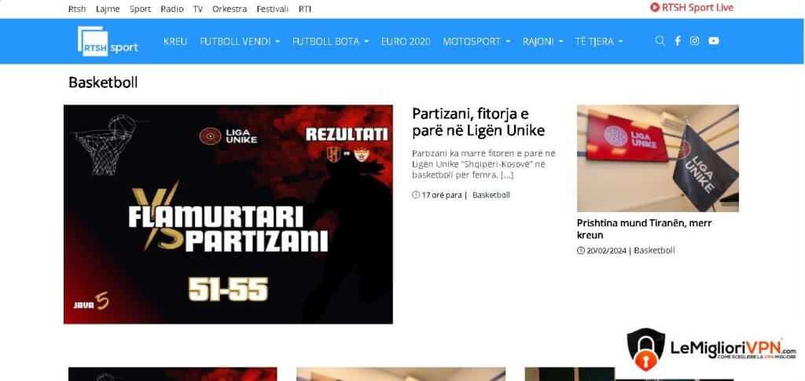
Task: Click the Basketboll page heading
Action: tap(103, 82)
